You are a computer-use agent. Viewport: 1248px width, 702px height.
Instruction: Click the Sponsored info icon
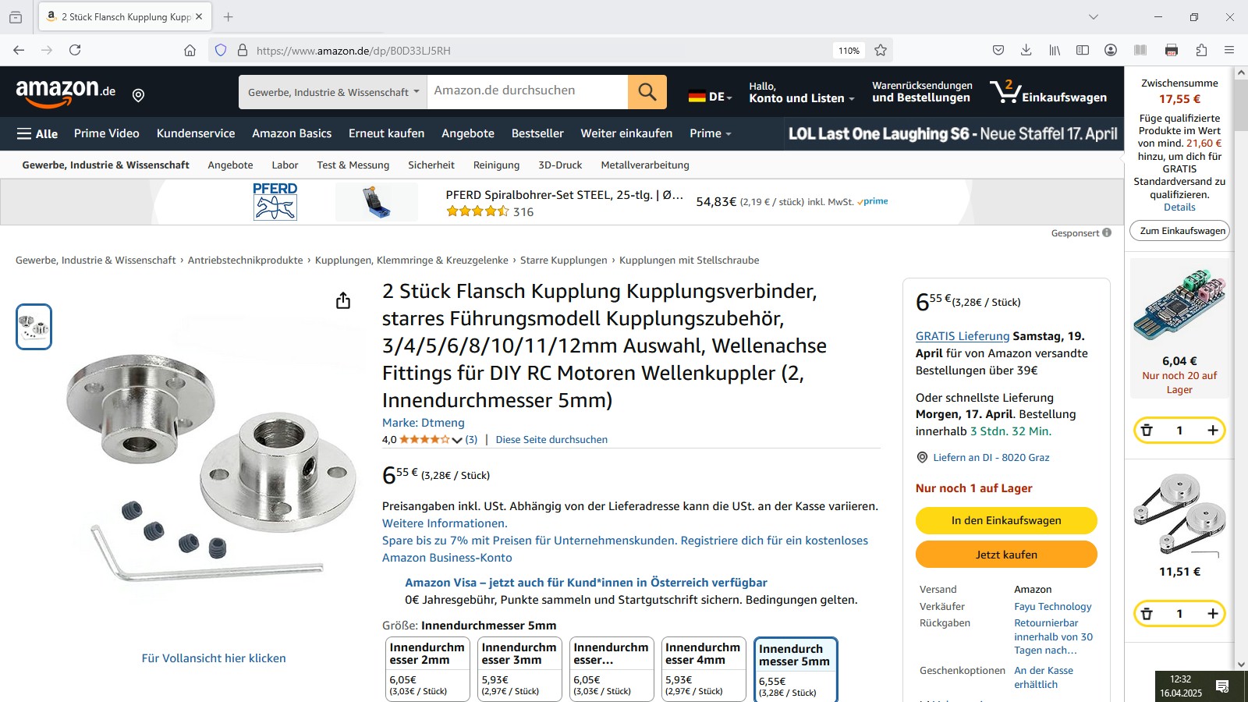(1107, 232)
